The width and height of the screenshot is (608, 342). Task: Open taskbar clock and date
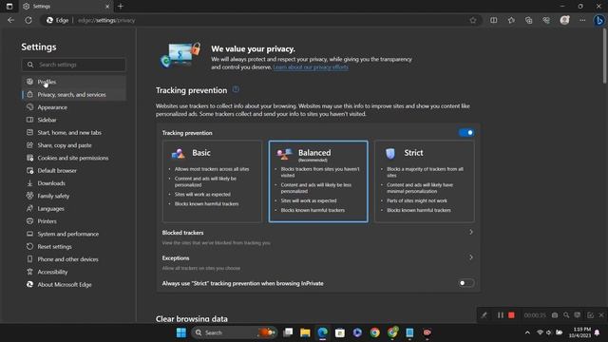579,332
